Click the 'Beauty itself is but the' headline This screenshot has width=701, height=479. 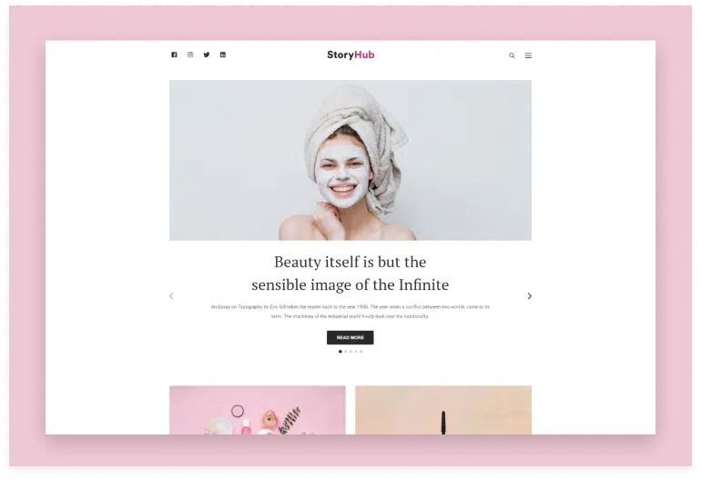(350, 262)
